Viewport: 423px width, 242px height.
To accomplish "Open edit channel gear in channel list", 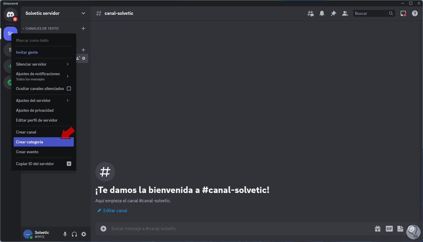I will point(84,58).
